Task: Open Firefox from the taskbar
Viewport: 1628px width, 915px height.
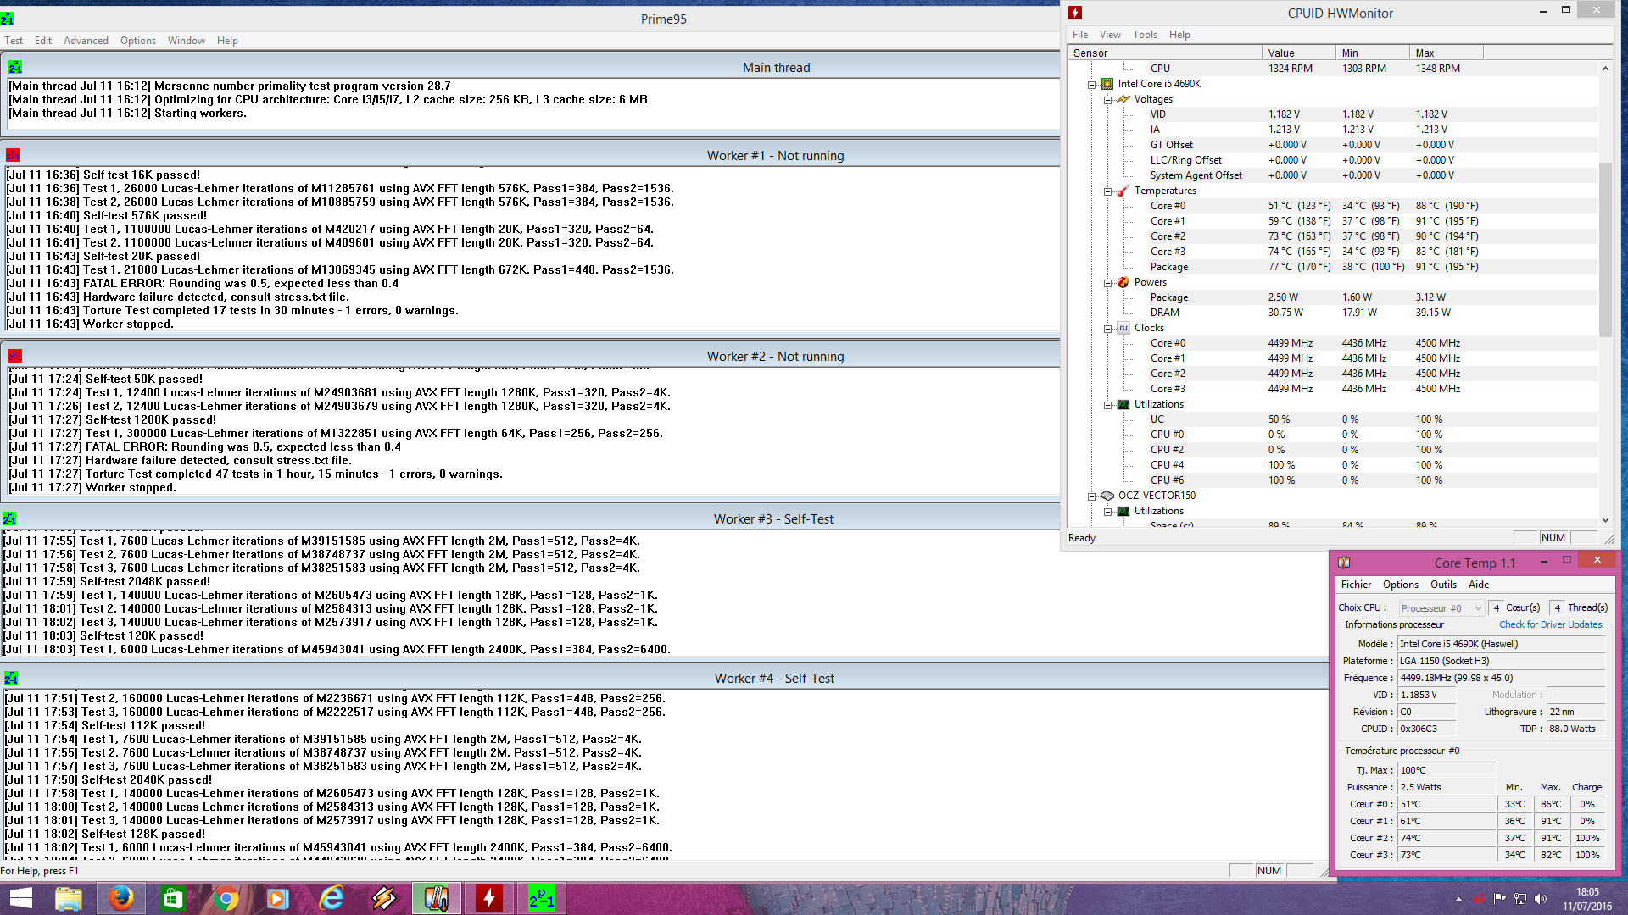Action: point(121,898)
